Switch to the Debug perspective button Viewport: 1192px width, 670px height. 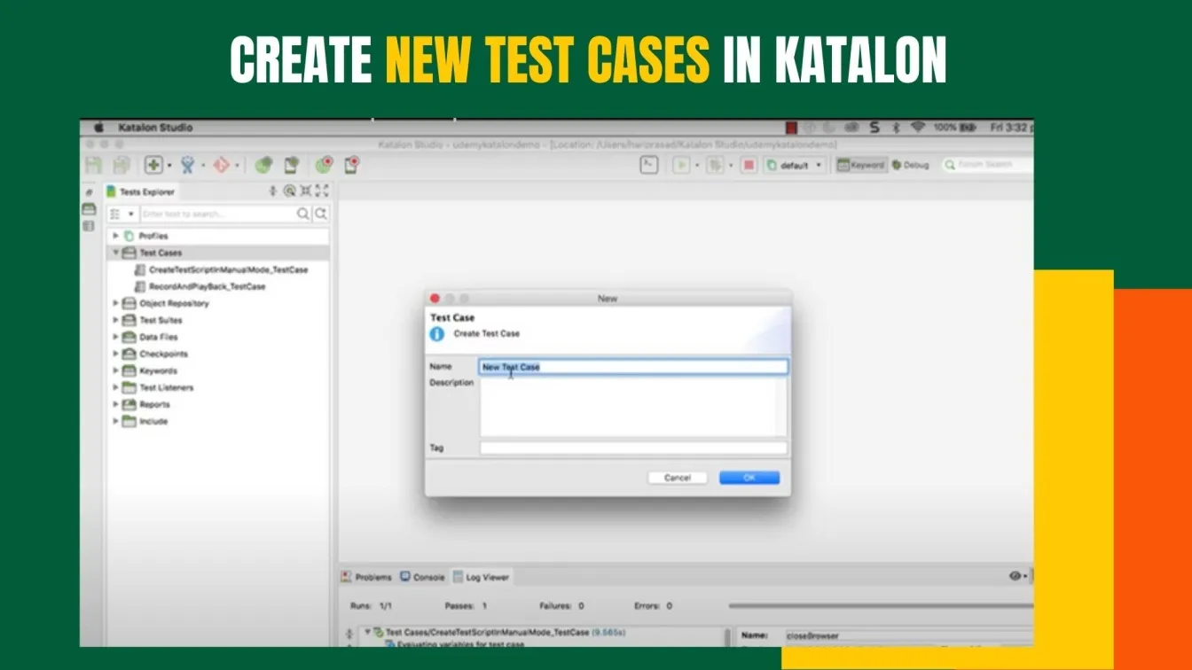(911, 165)
